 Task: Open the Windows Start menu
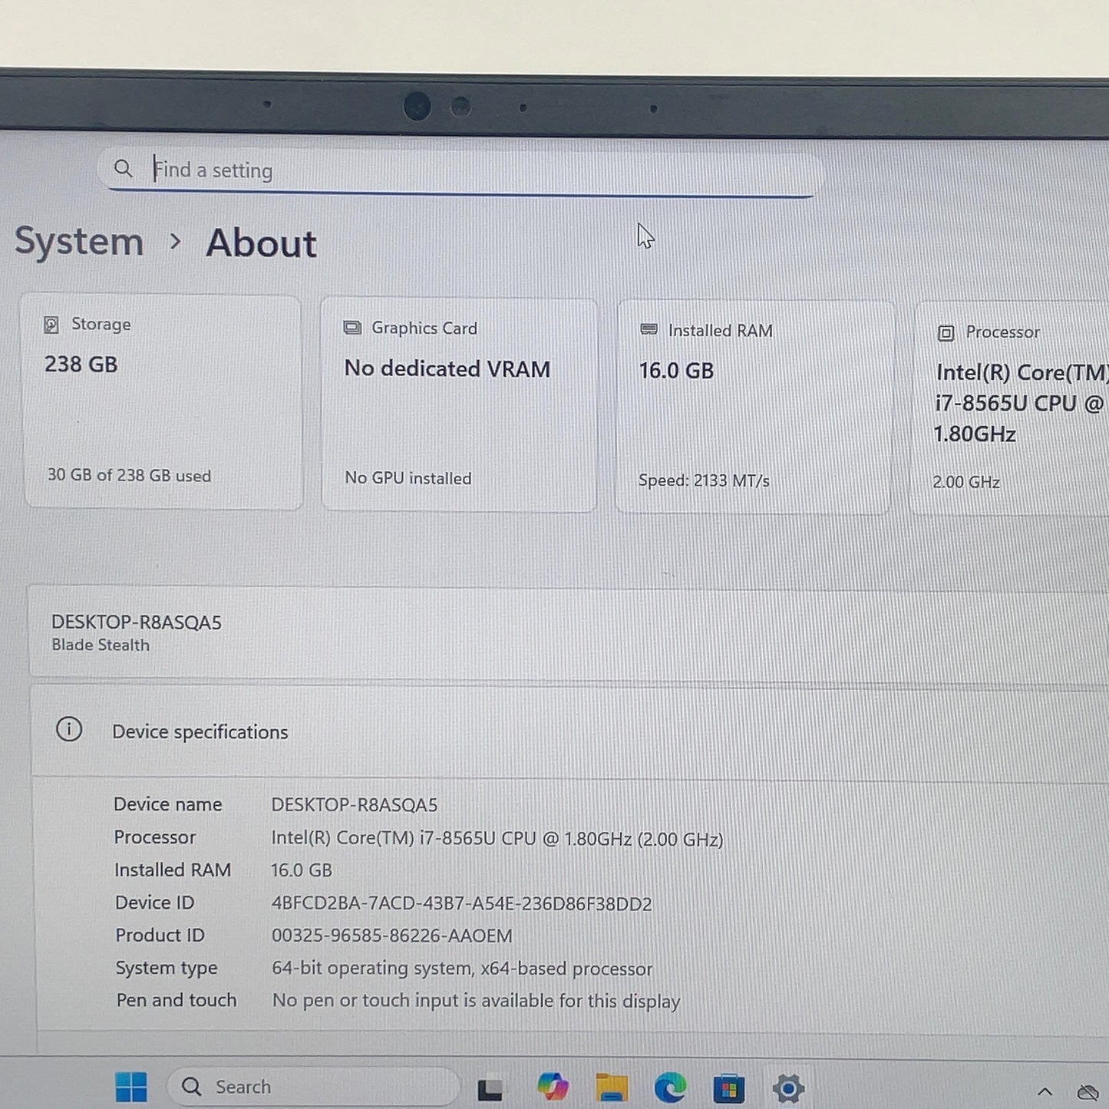point(131,1088)
